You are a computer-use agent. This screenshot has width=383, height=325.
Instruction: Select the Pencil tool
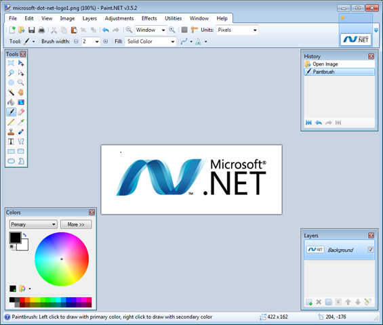pos(11,122)
